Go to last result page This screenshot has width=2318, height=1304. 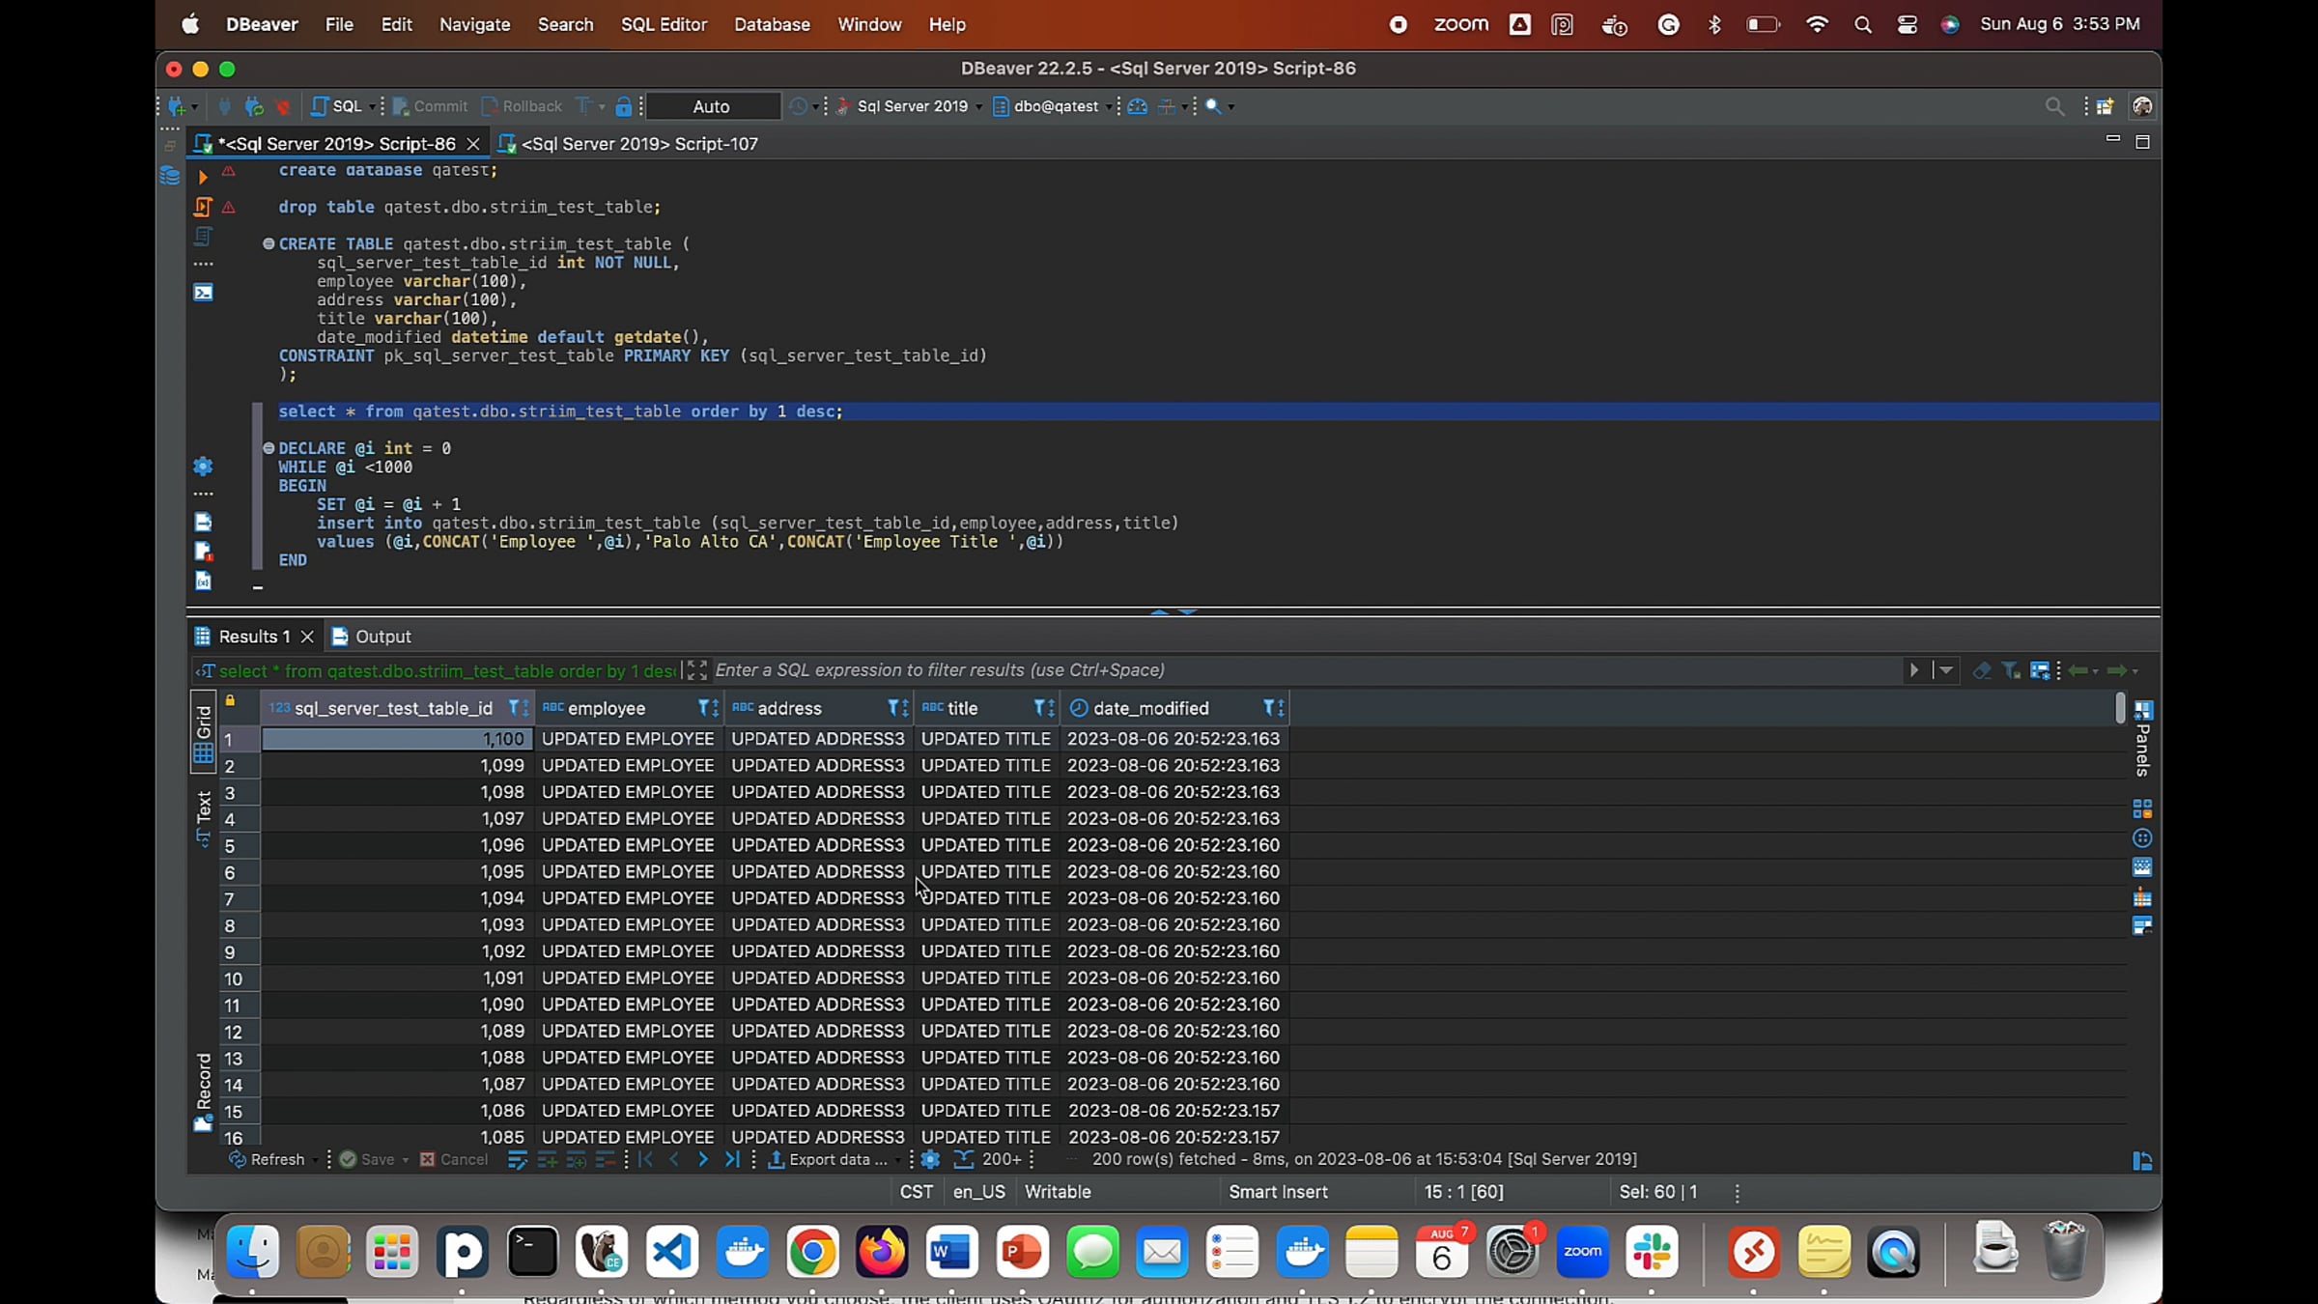point(732,1159)
